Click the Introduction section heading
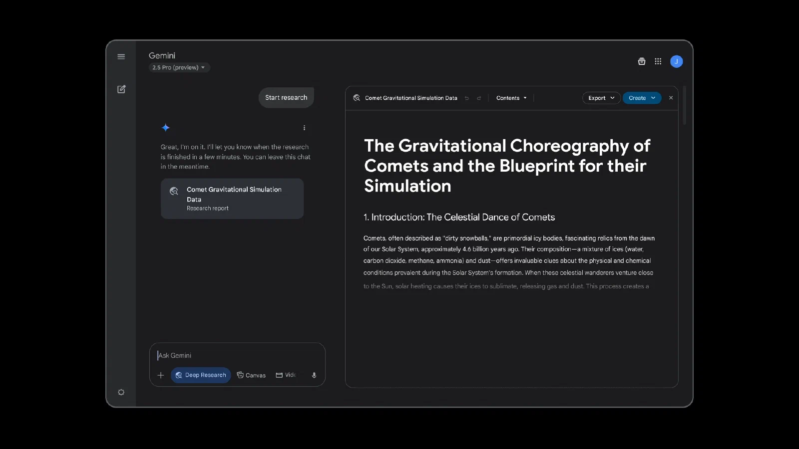This screenshot has width=799, height=449. pos(459,218)
